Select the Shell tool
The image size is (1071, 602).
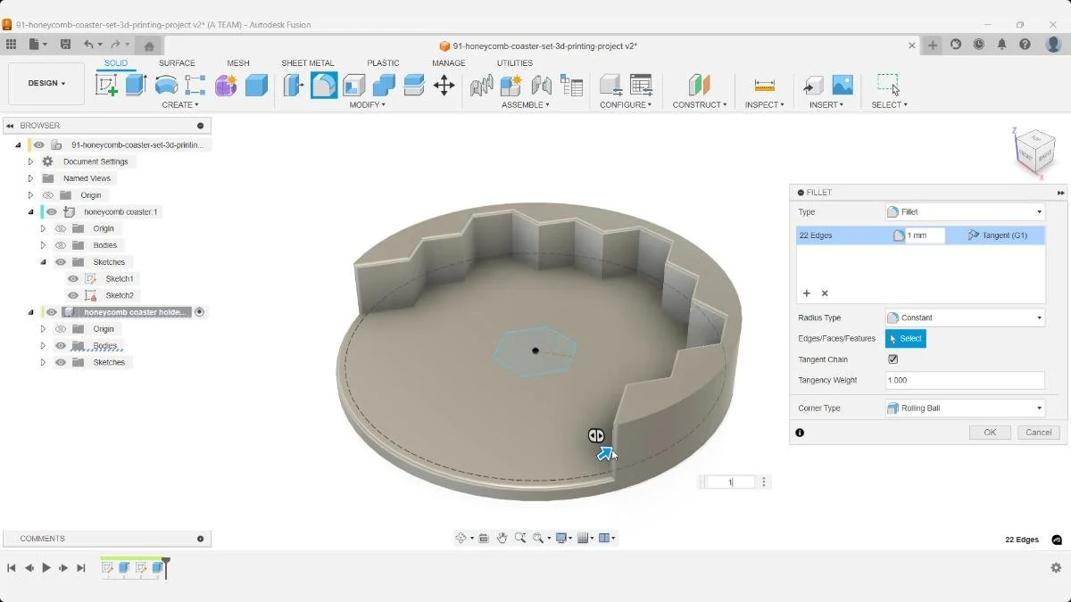[x=354, y=85]
